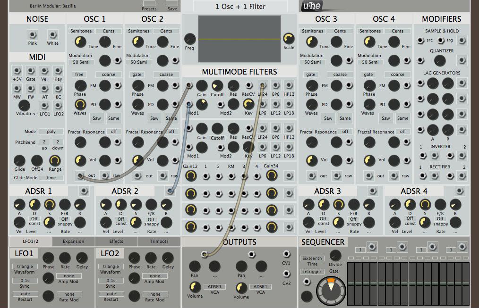Click the sequencer rotary step dial
The width and height of the screenshot is (479, 308).
tap(331, 291)
